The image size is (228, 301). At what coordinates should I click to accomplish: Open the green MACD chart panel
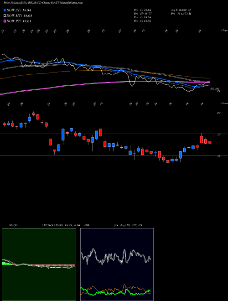pos(39,265)
